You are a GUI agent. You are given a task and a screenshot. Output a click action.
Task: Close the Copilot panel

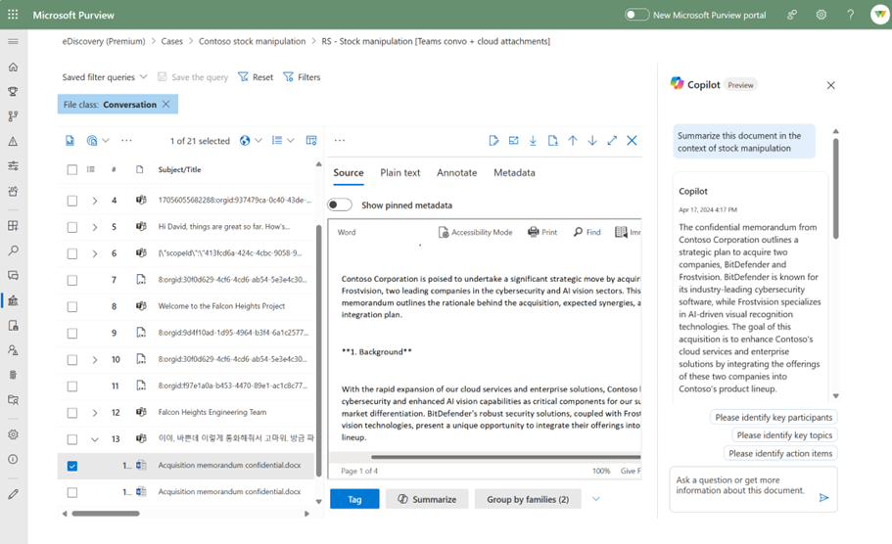coord(830,85)
